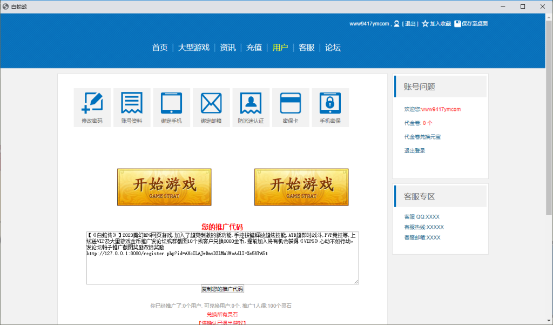Image resolution: width=553 pixels, height=325 pixels.
Task: Click the promotion statistics text 你已经推广了
Action: pos(221,306)
